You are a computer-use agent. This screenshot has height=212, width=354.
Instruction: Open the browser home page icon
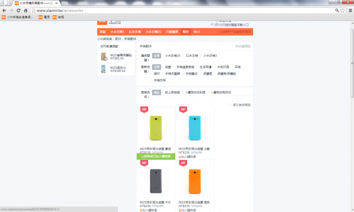click(x=26, y=11)
